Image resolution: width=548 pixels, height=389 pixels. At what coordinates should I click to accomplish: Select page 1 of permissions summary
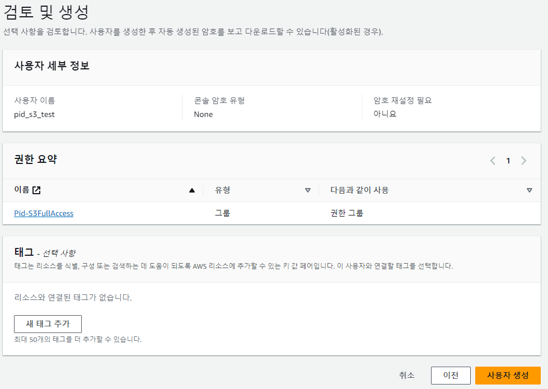508,161
